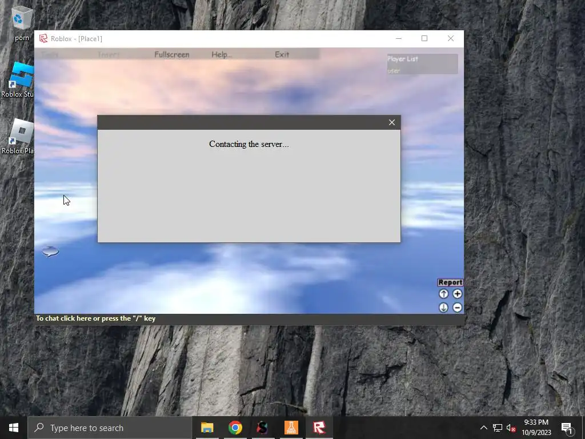Open the network status tray icon
Viewport: 585px width, 439px height.
(x=498, y=428)
